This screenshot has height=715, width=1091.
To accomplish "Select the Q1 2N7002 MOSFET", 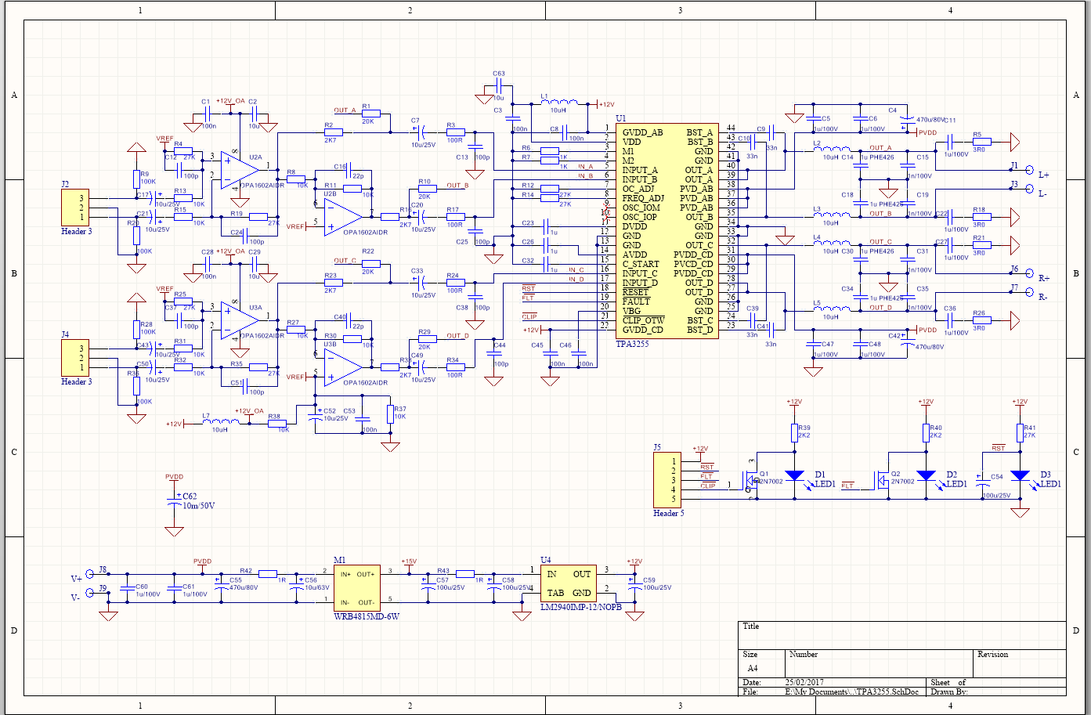I will tap(749, 478).
